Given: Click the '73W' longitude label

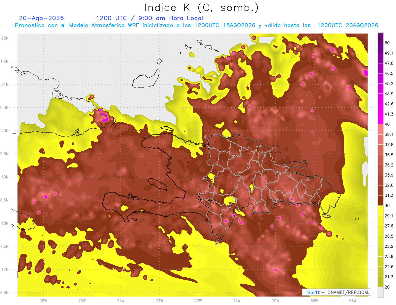Looking at the screenshot, I should coord(159,300).
